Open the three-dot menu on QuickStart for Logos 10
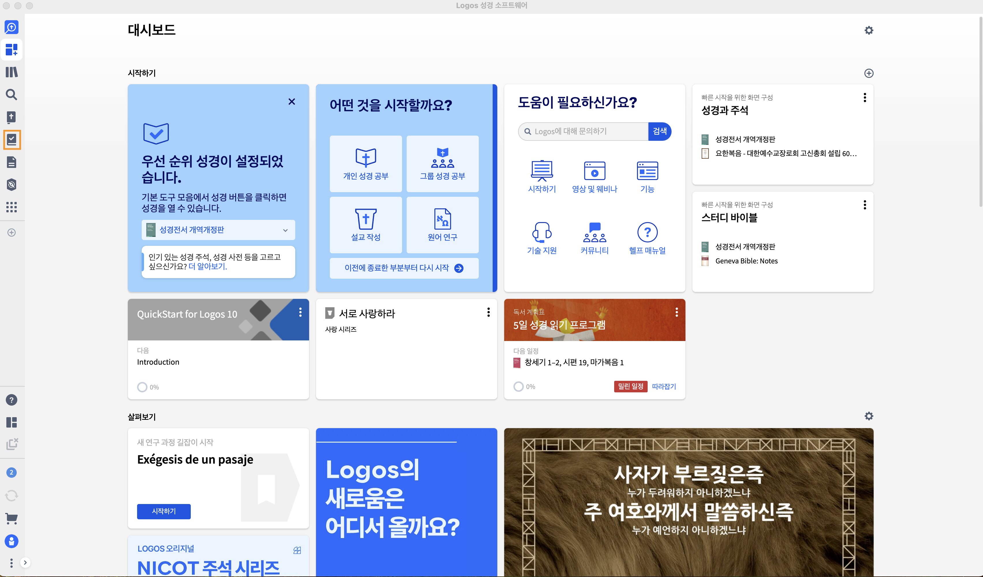This screenshot has width=983, height=577. (x=300, y=312)
